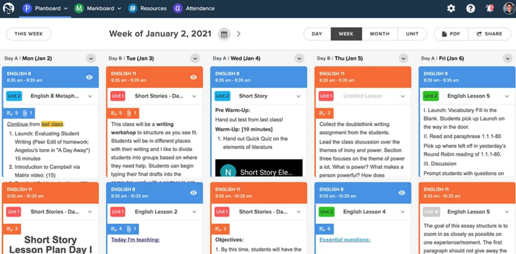
Task: Switch to the Month view tab
Action: (x=379, y=34)
